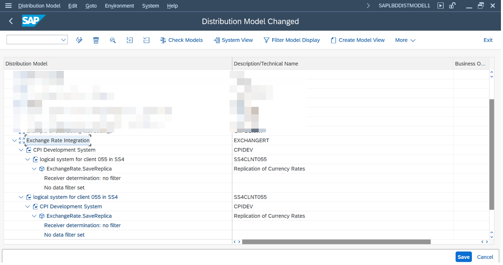Click the collapse subtree toolbar icon

tap(147, 40)
